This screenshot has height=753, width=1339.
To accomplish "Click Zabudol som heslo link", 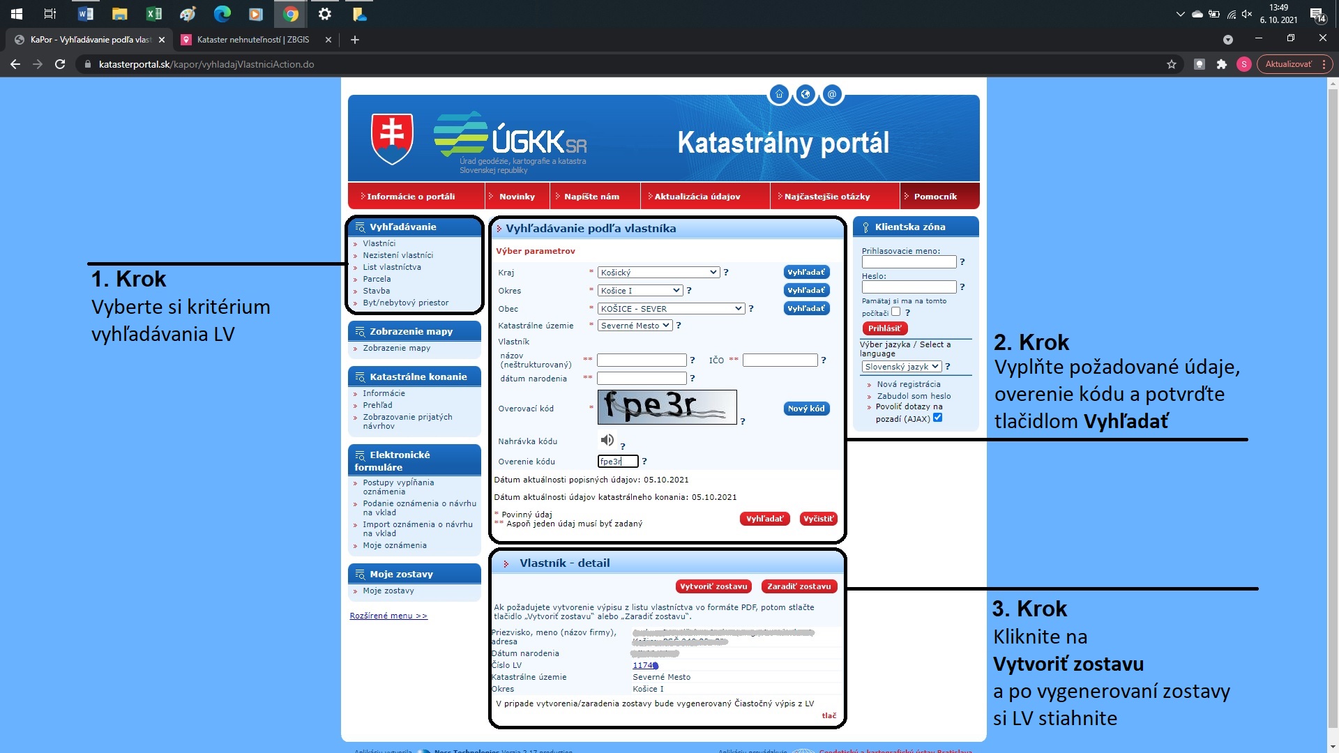I will click(914, 396).
